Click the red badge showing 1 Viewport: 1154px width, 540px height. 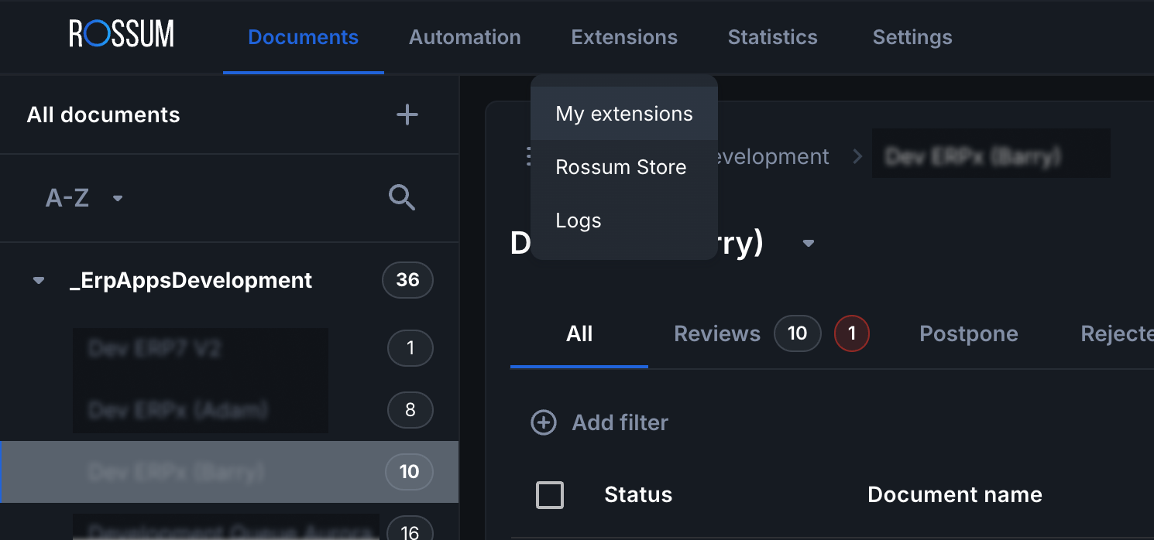851,333
